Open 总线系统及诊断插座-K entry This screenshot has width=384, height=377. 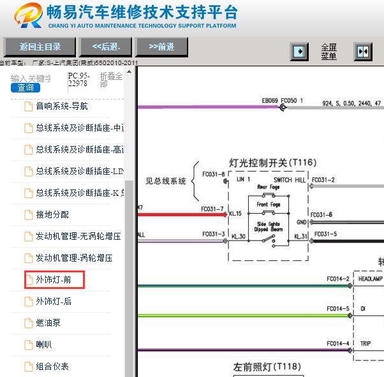coord(80,193)
